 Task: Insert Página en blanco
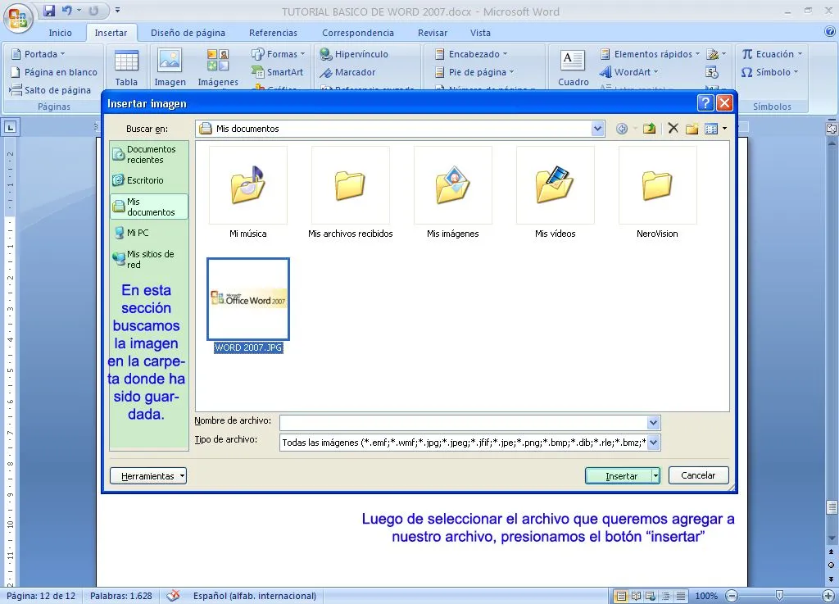coord(54,72)
